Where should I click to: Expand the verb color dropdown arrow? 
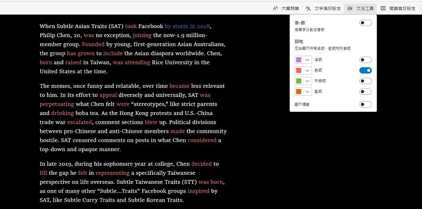(307, 70)
